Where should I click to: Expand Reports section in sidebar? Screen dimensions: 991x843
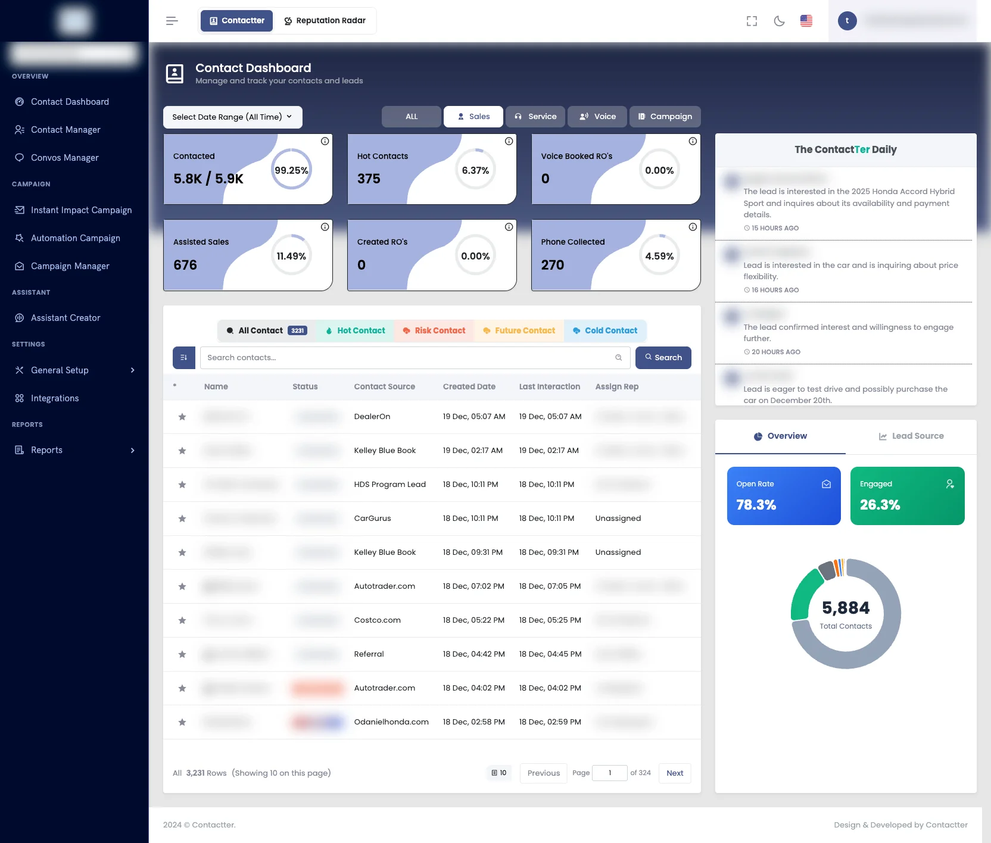point(74,450)
